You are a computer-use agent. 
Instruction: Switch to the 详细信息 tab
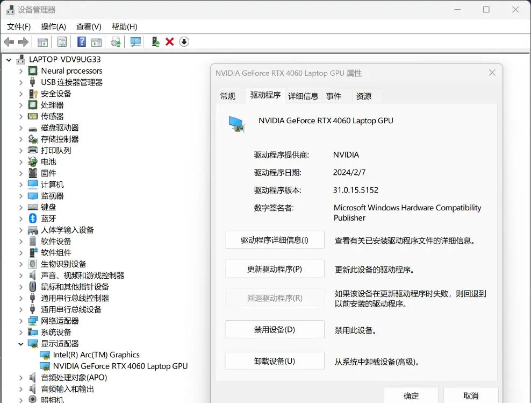pyautogui.click(x=303, y=96)
